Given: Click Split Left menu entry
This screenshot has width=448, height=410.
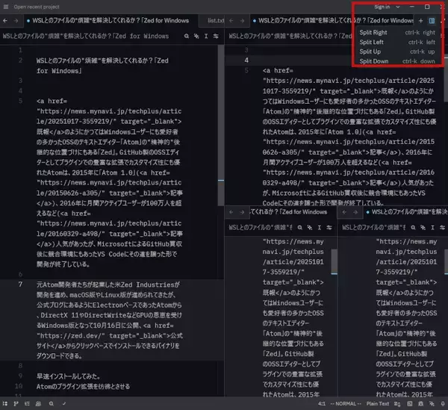Looking at the screenshot, I should 372,42.
